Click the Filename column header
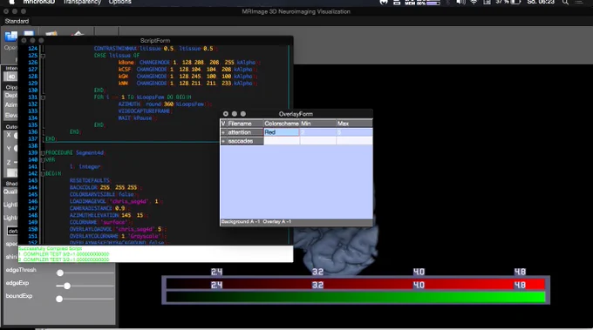Screen dimensions: 593x330 point(245,124)
